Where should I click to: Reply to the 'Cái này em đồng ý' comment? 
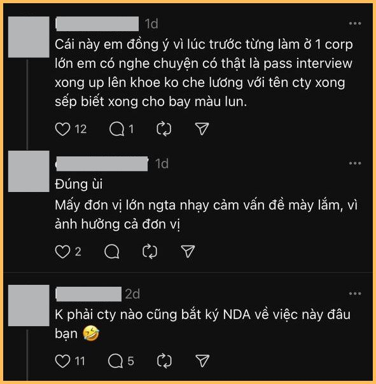pyautogui.click(x=116, y=129)
